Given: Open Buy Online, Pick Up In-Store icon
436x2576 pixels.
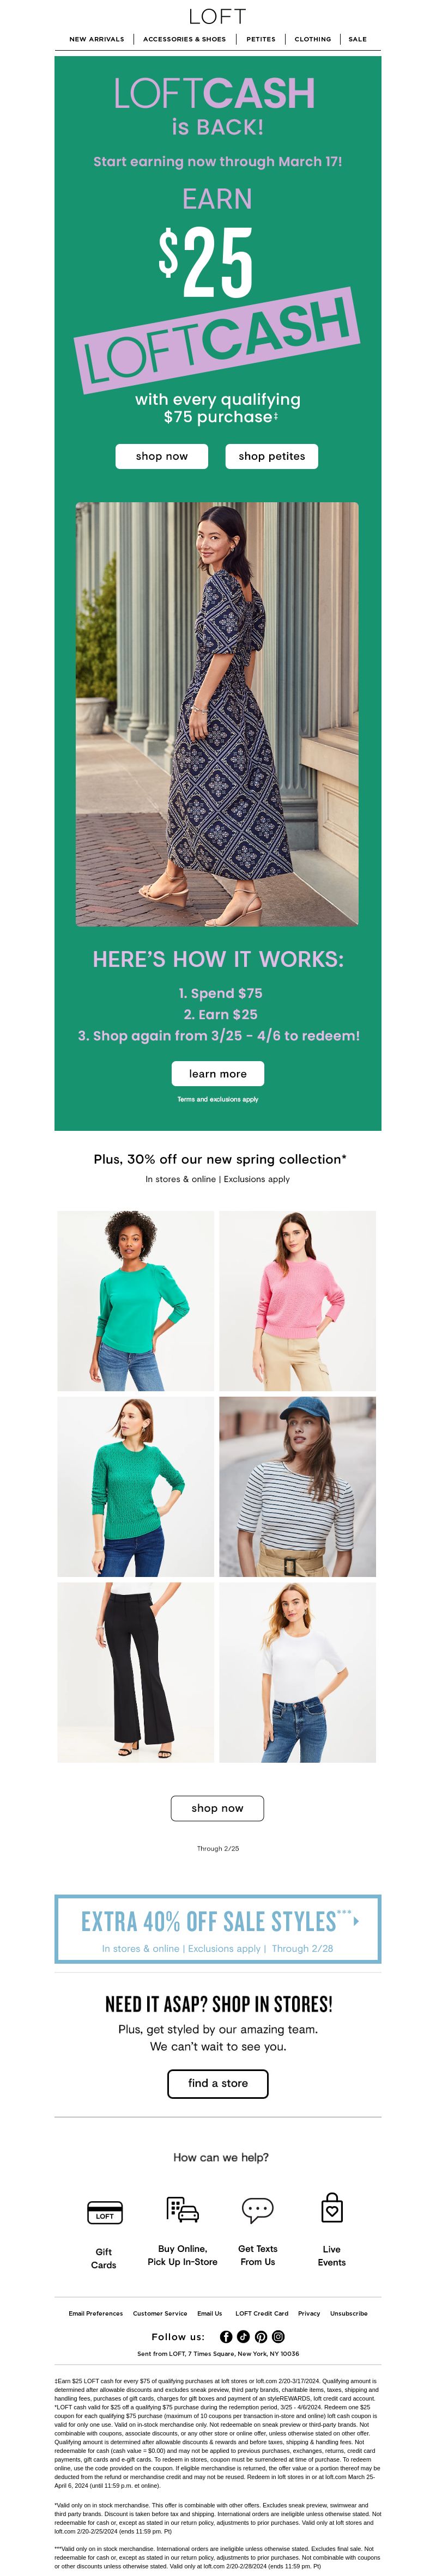Looking at the screenshot, I should (182, 2209).
